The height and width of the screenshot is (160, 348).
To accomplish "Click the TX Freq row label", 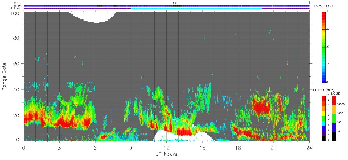I will click(15, 8).
